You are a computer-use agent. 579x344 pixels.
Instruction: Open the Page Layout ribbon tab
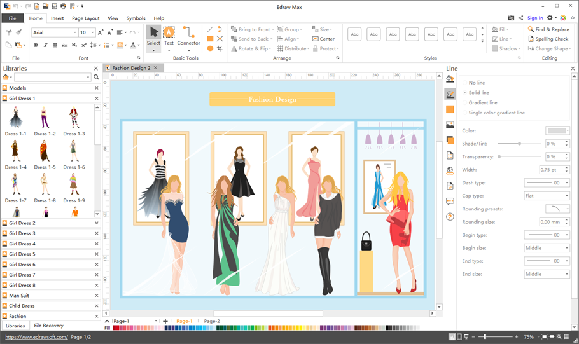[85, 18]
